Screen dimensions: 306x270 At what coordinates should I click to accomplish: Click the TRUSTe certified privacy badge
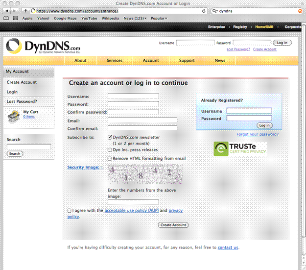(240, 148)
